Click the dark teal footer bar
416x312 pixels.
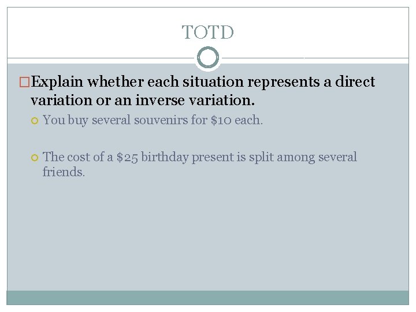click(208, 298)
